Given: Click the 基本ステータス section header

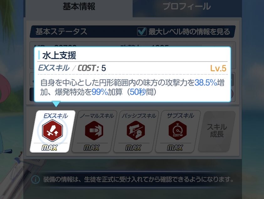Looking at the screenshot, I should click(x=61, y=32).
